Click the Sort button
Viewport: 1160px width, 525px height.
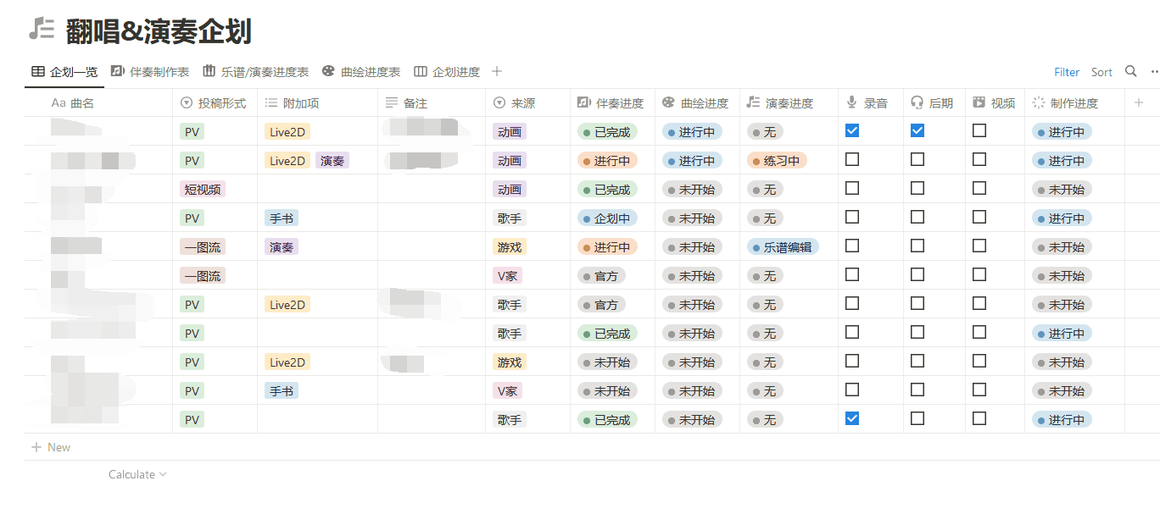pyautogui.click(x=1101, y=72)
